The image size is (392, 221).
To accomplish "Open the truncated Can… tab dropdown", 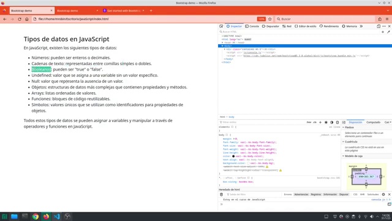I will pos(388,122).
